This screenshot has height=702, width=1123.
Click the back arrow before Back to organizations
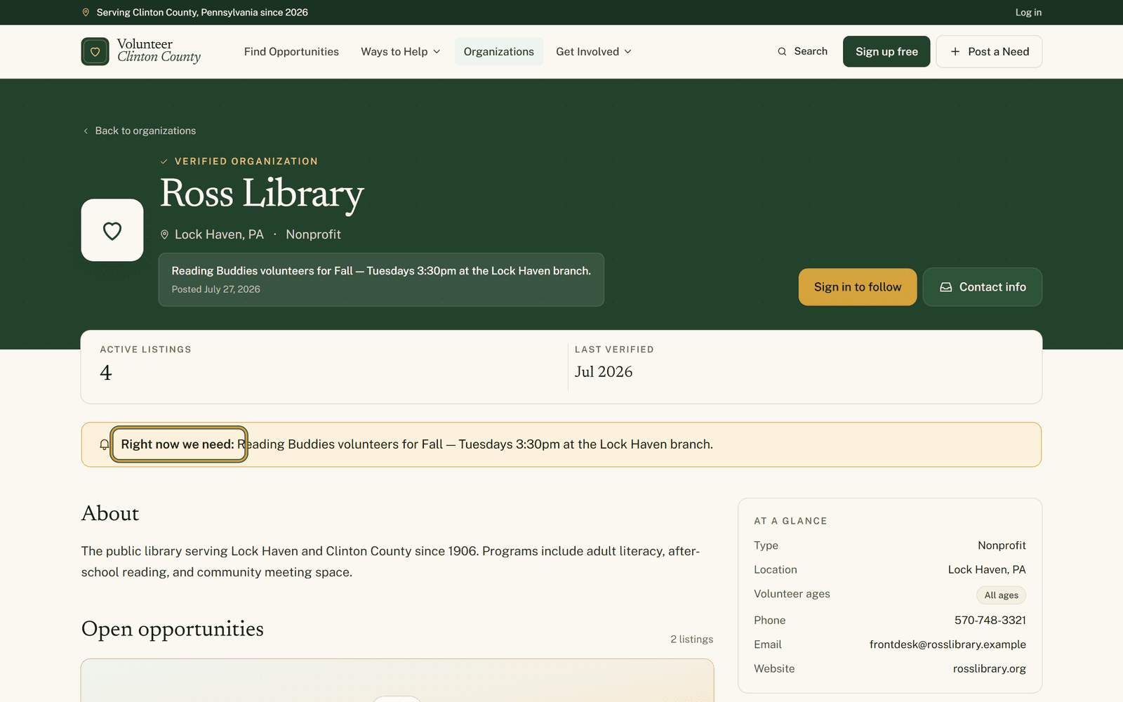pyautogui.click(x=86, y=131)
